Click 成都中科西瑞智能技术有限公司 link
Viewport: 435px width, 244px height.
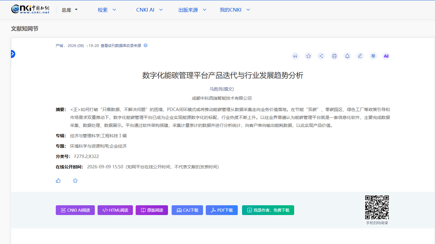(x=222, y=98)
